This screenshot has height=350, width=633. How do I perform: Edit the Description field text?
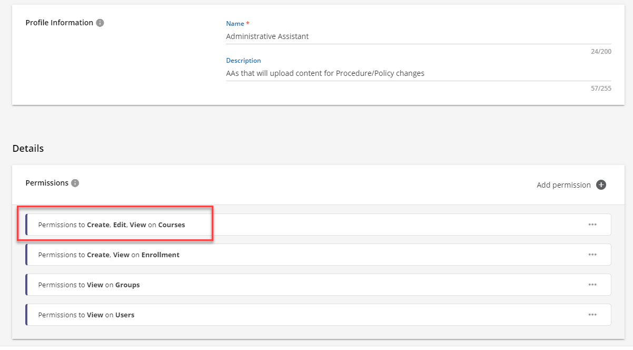coord(419,73)
